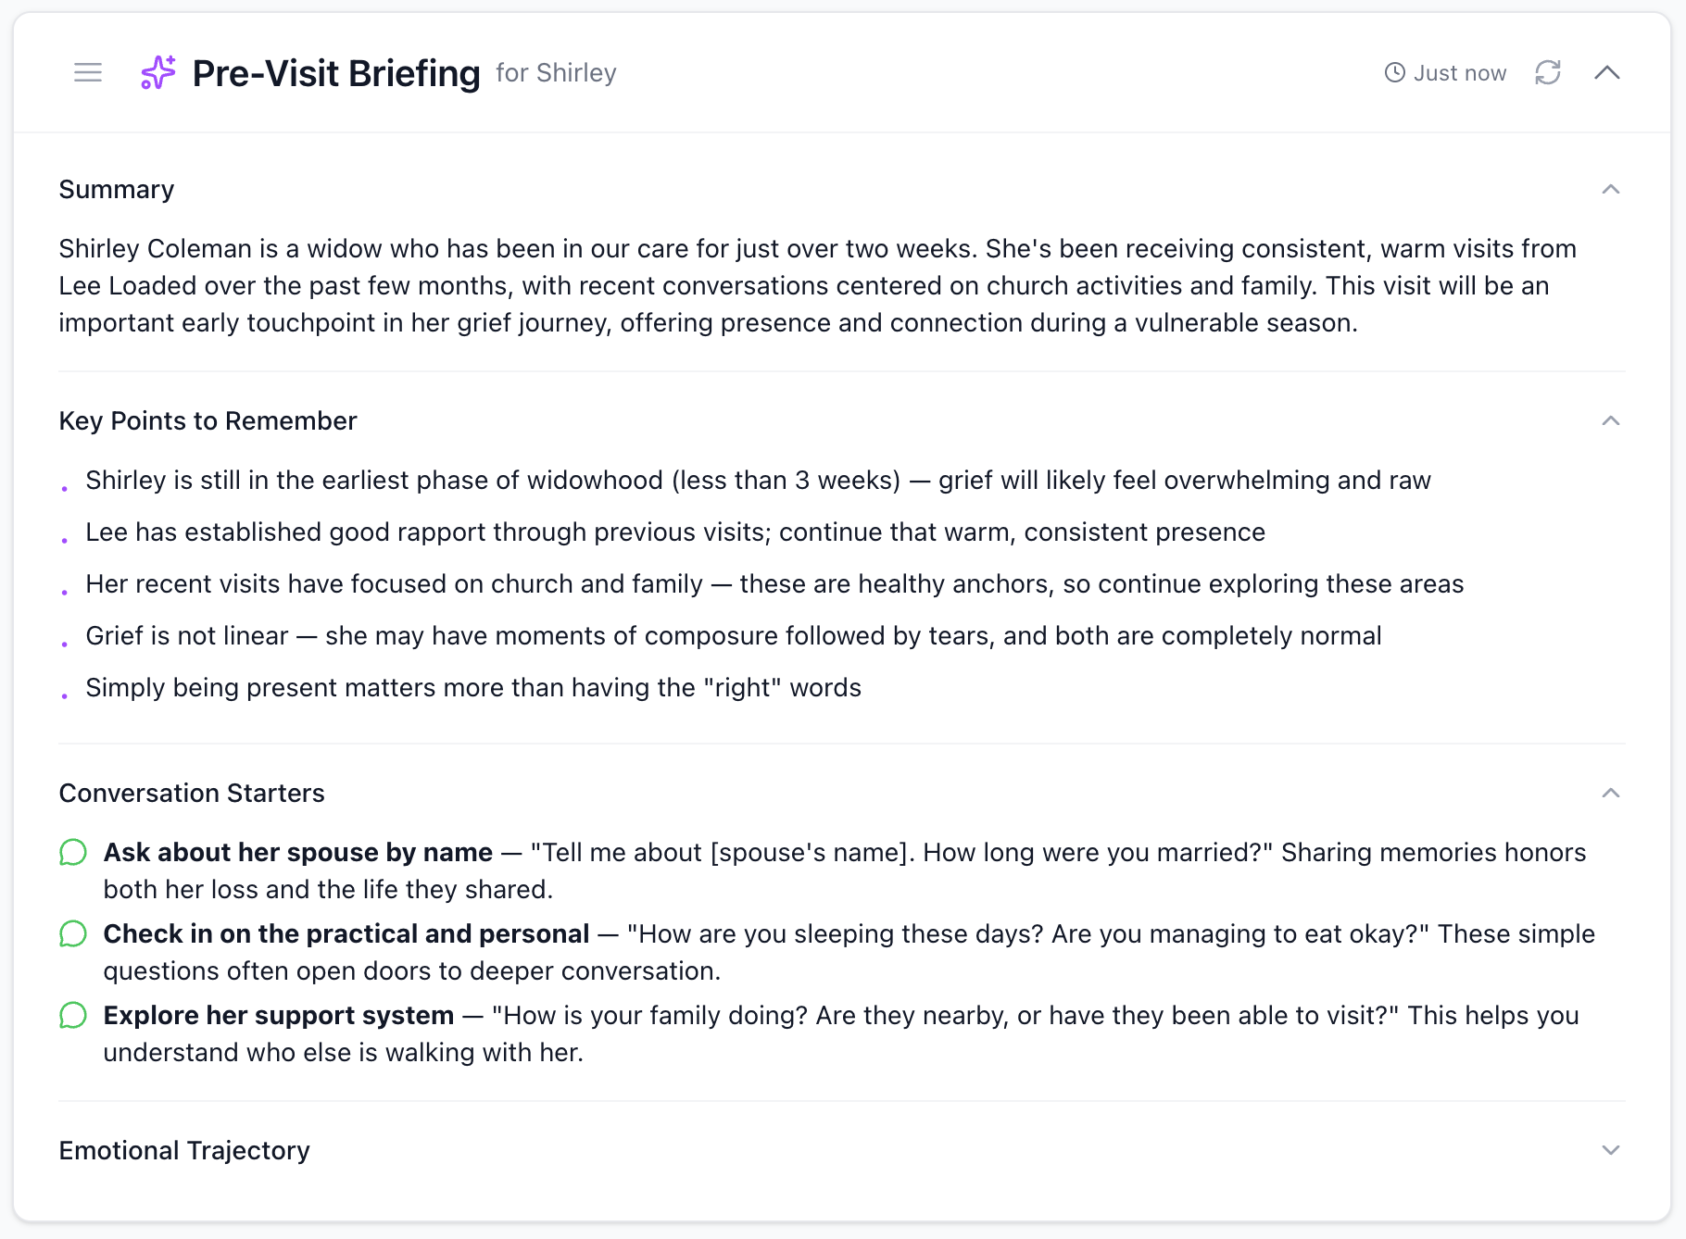Toggle the Key Points to Remember section closed
Viewport: 1686px width, 1239px height.
point(1612,420)
